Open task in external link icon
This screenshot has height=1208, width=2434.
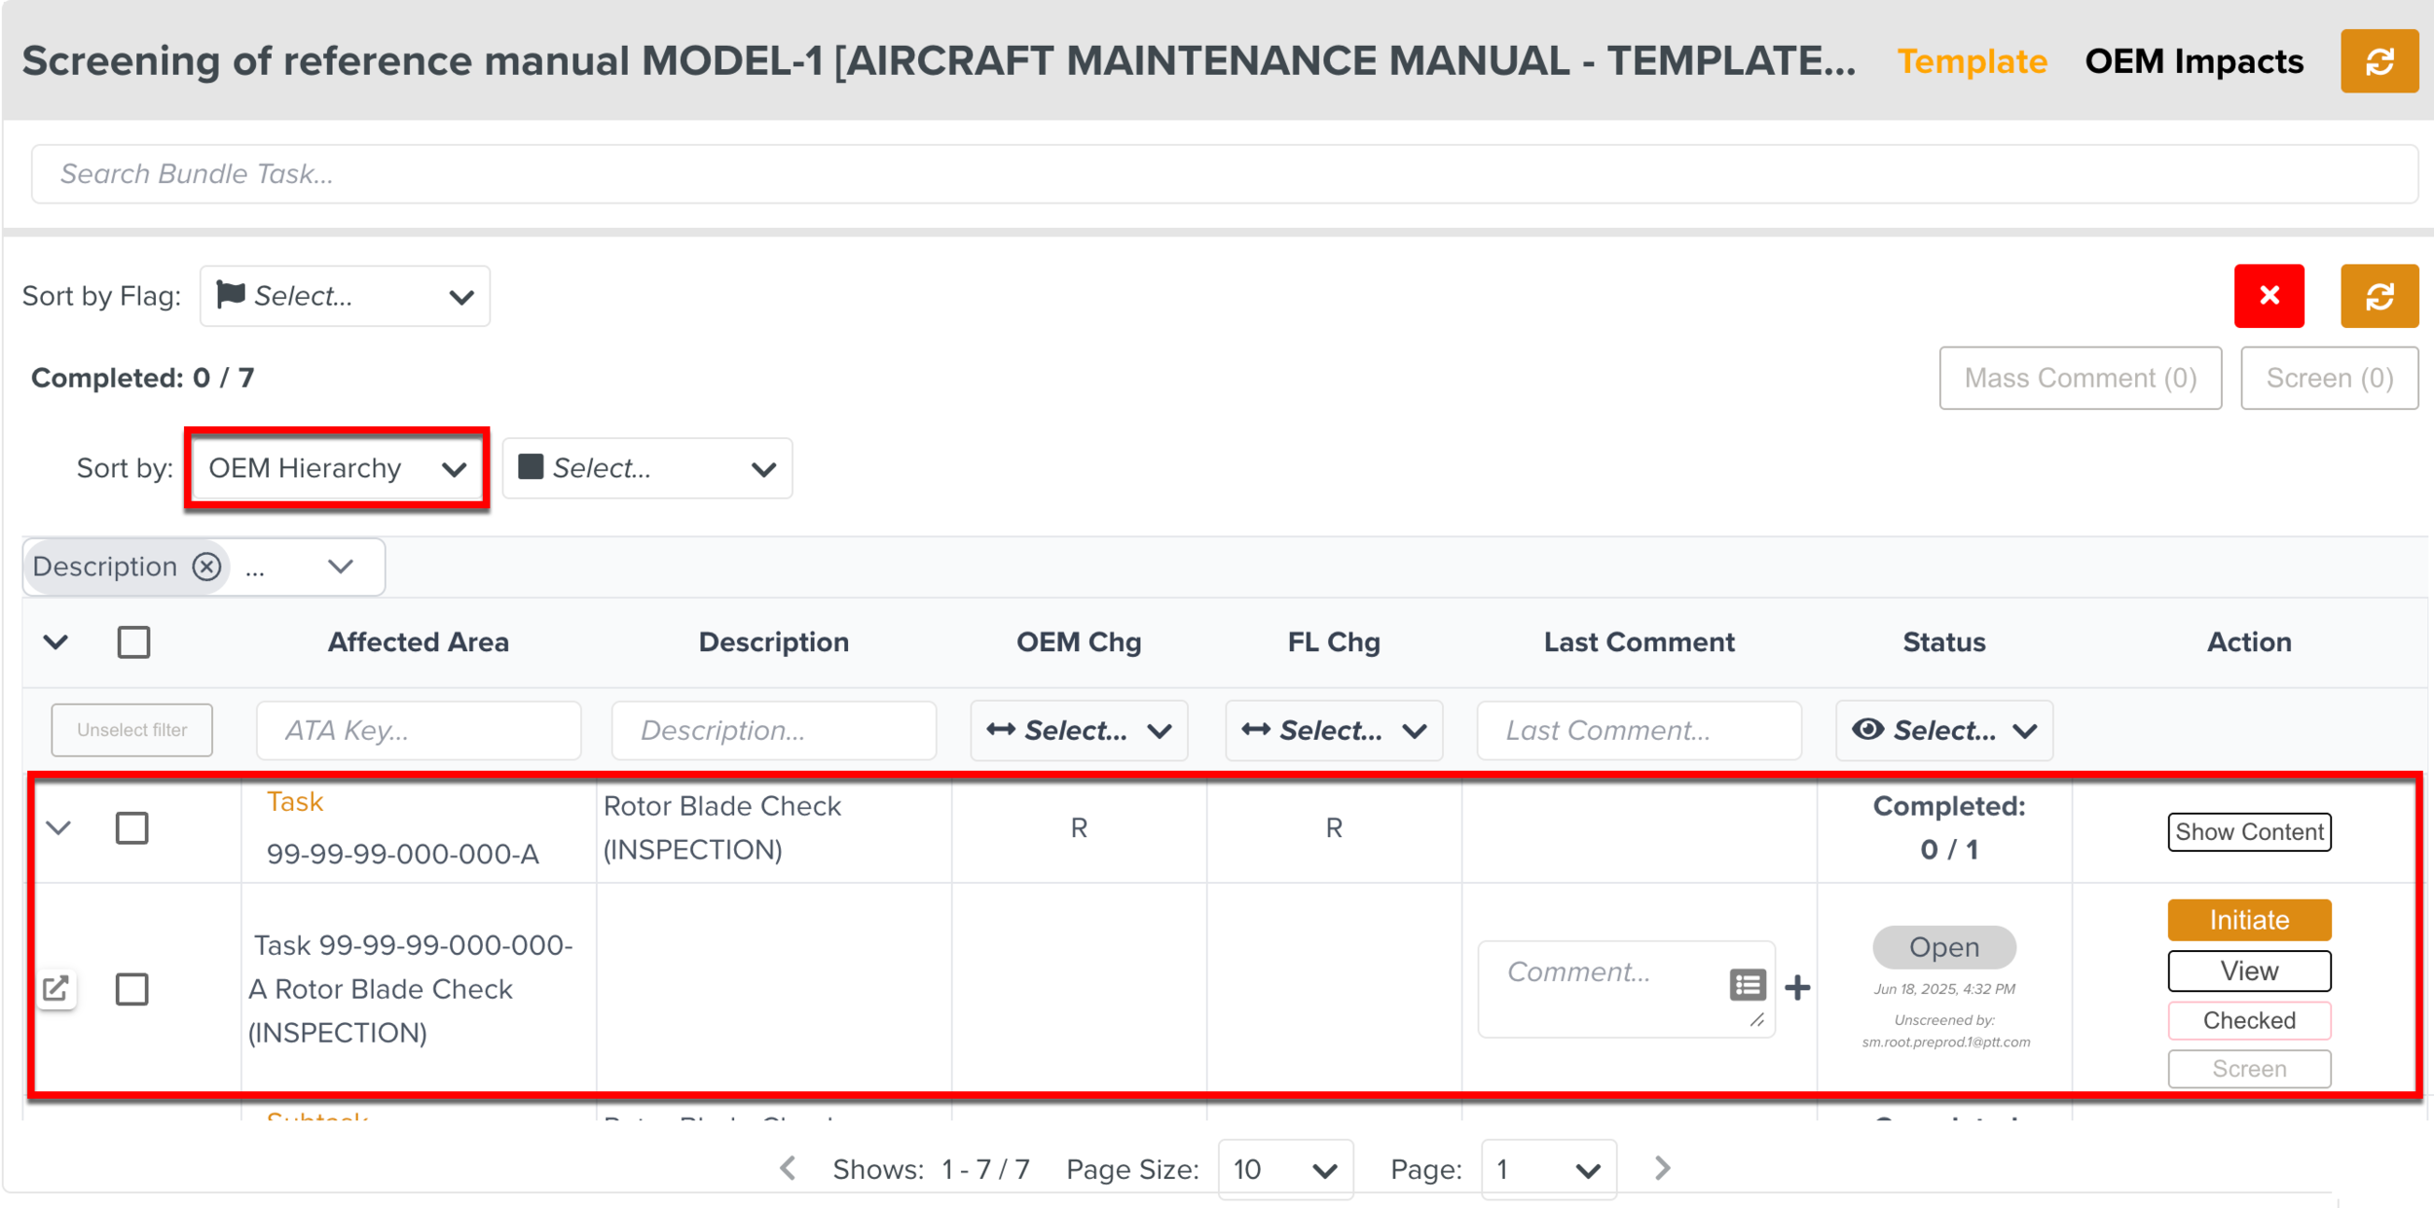click(56, 989)
